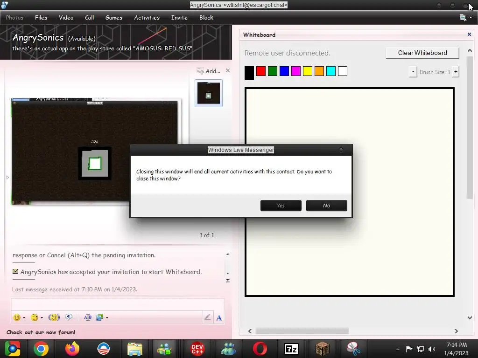Pick the blue color swatch

tap(284, 71)
